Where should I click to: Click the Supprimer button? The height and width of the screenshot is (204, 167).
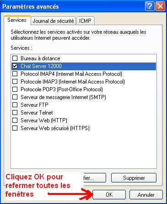point(134,178)
